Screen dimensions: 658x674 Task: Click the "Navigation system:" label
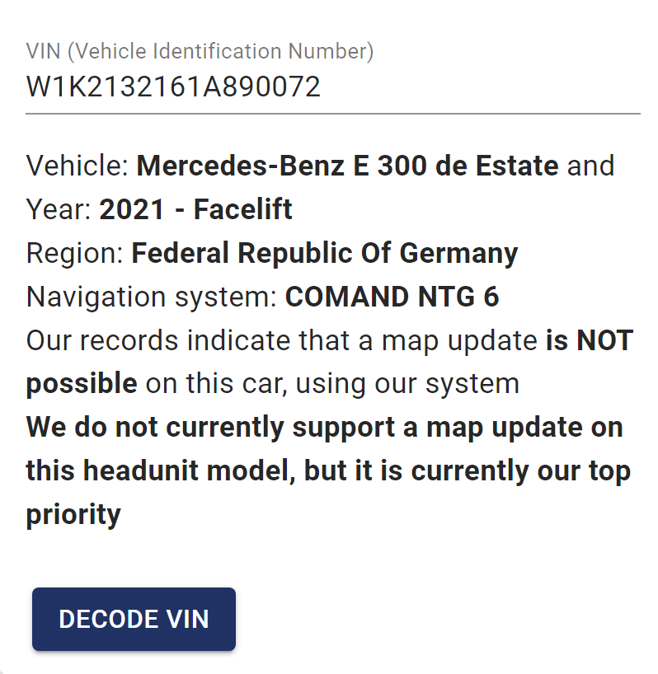152,297
